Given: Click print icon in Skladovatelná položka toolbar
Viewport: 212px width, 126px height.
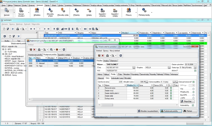Looking at the screenshot, I should [107, 56].
